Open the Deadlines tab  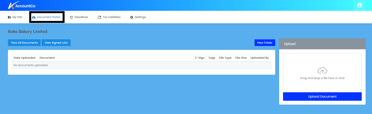coord(79,17)
